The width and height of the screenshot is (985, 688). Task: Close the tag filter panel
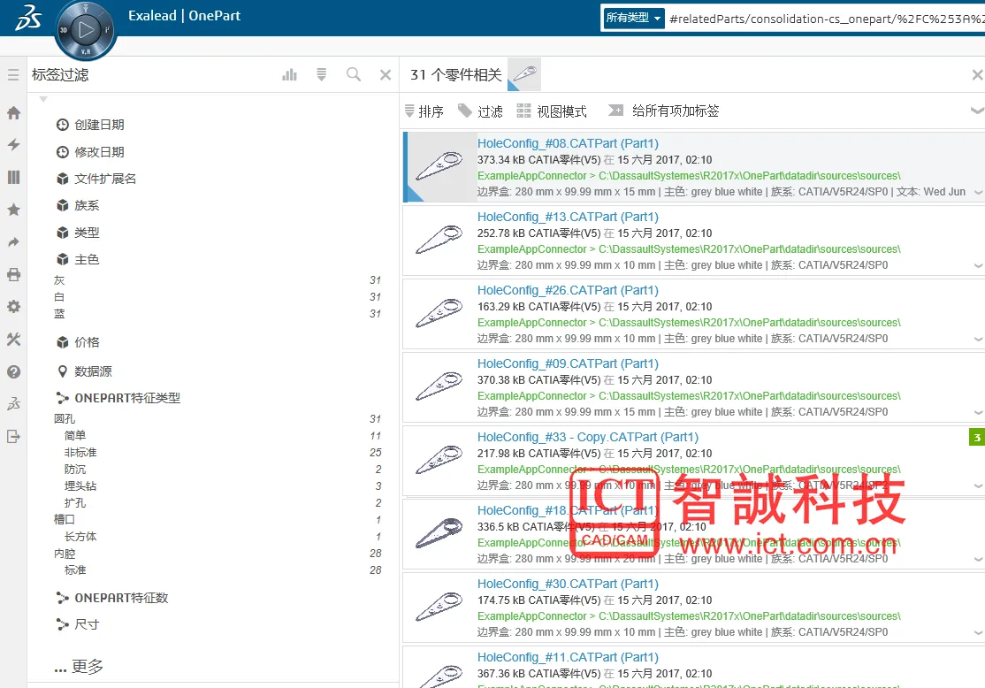[386, 75]
